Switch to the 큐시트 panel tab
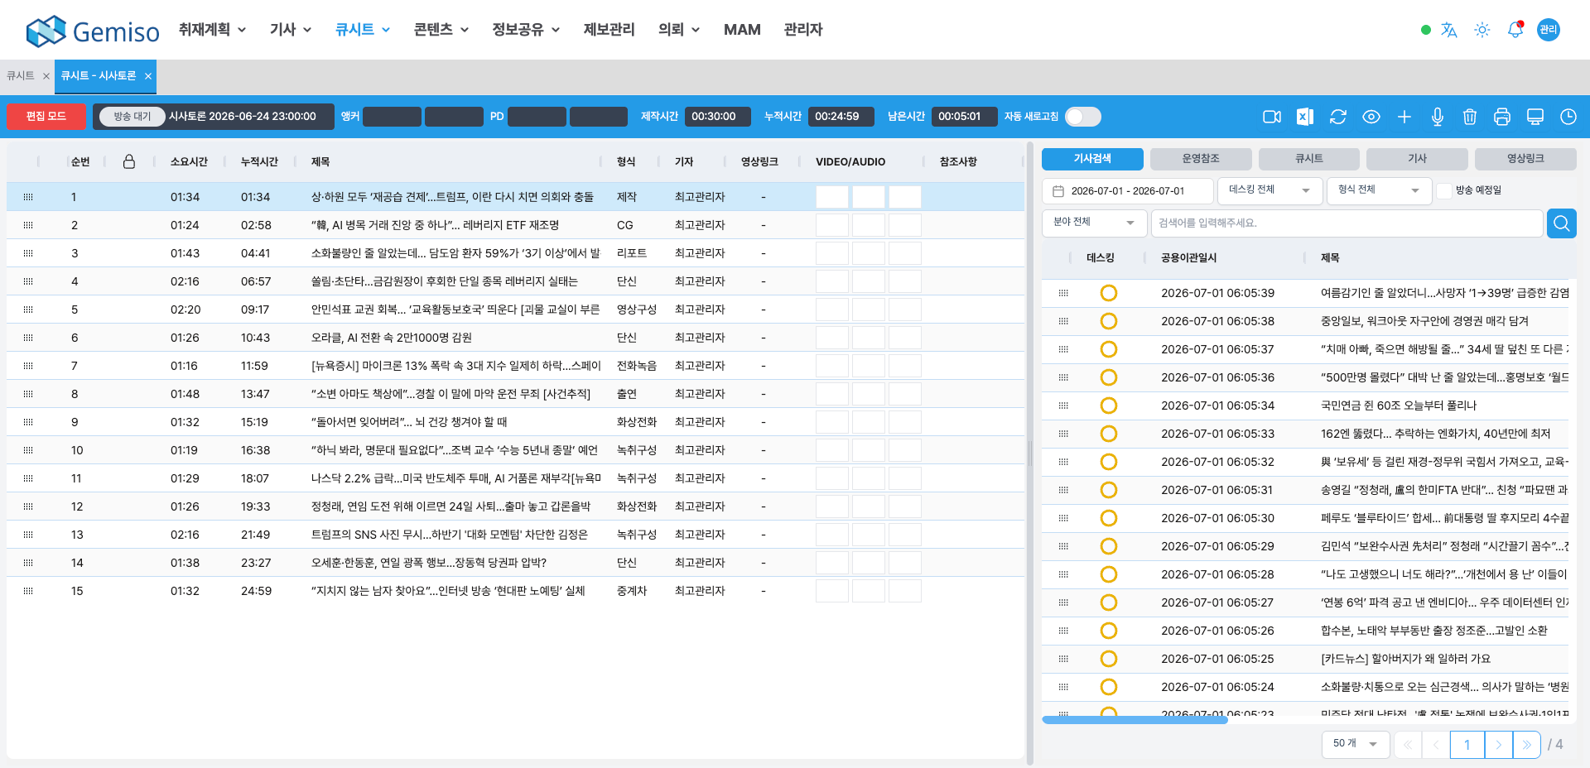The image size is (1590, 768). tap(1309, 159)
